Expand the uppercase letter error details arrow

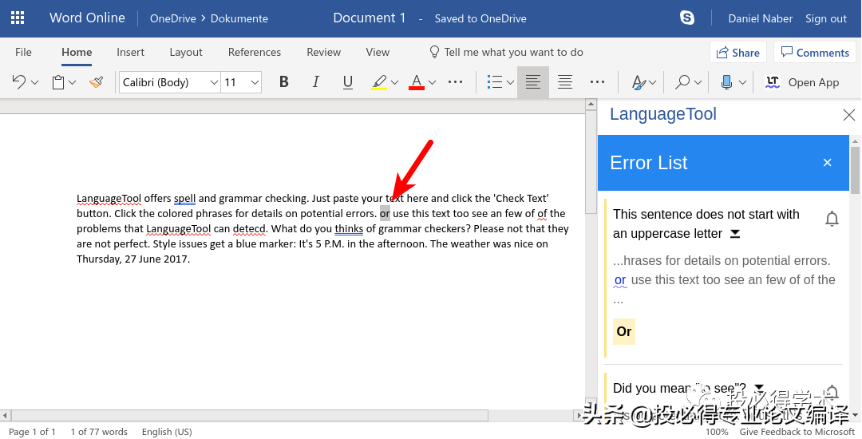pos(735,234)
